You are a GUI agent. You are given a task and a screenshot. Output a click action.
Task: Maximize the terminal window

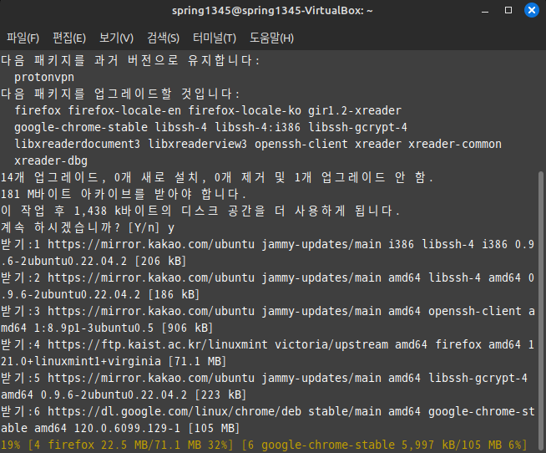tap(508, 11)
